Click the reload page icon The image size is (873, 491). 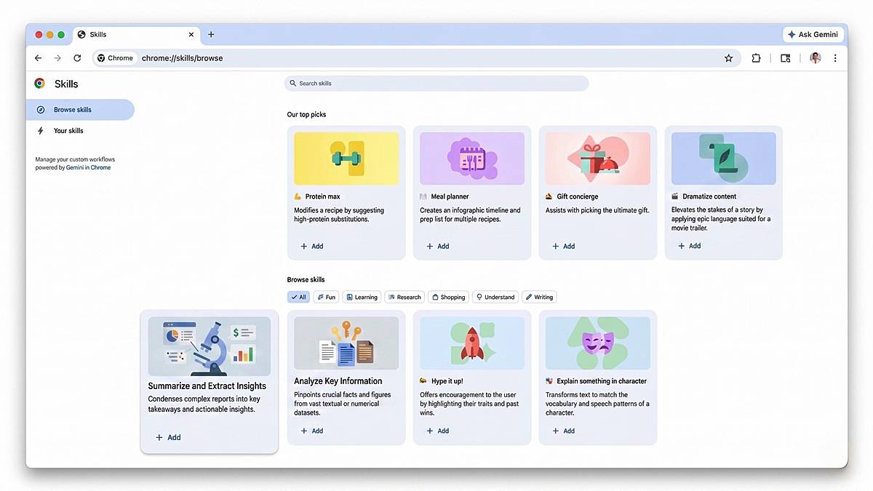point(77,57)
